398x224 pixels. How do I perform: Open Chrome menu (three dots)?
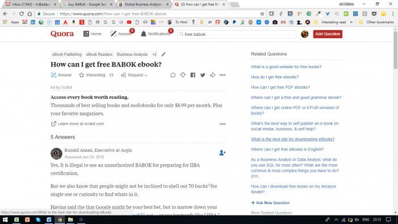pyautogui.click(x=393, y=14)
